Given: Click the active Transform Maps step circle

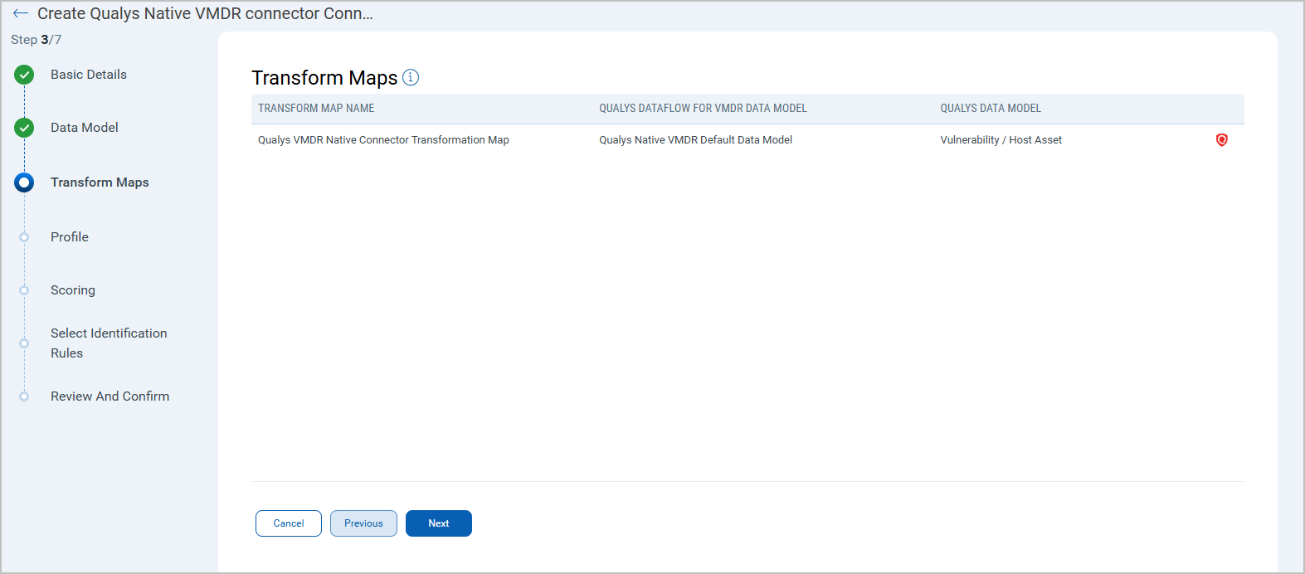Looking at the screenshot, I should click(x=24, y=182).
